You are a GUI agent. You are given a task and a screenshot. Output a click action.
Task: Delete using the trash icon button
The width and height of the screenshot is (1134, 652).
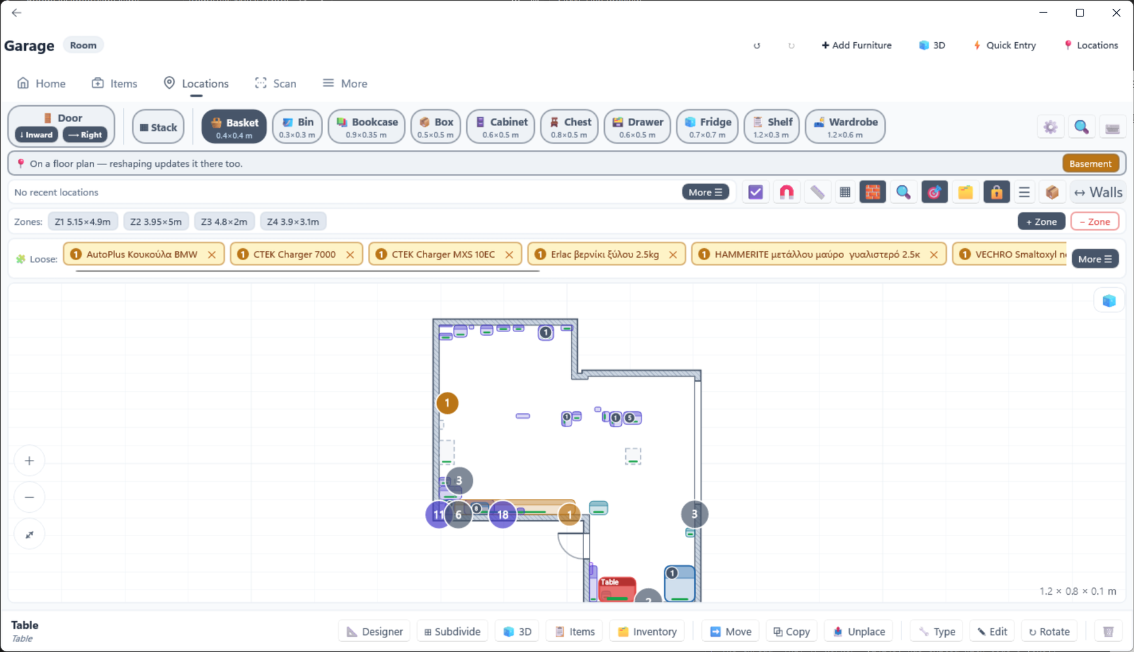click(1108, 631)
